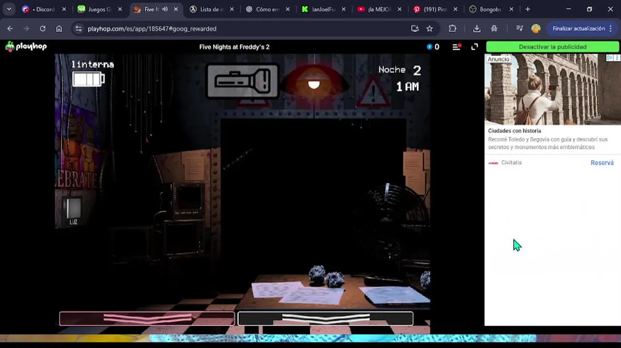Click the extension icon beside the downloads icon
Viewport: 621px width, 348px height.
point(494,29)
